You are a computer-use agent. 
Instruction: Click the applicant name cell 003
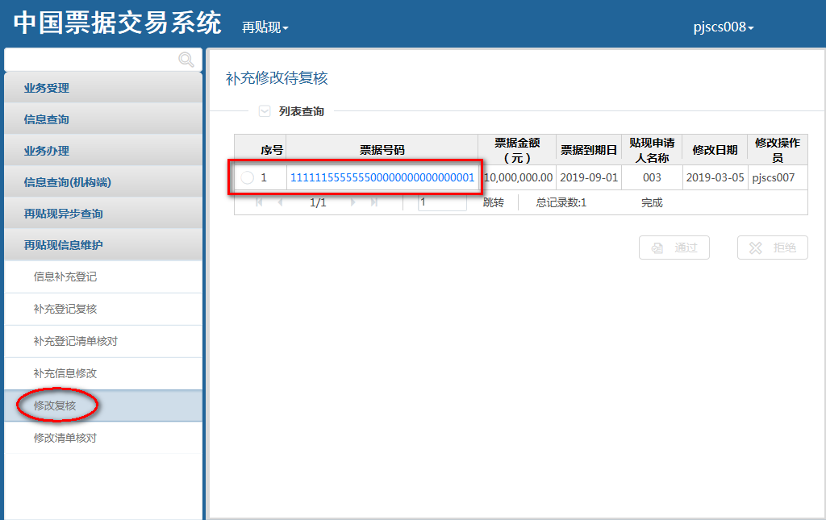coord(652,178)
